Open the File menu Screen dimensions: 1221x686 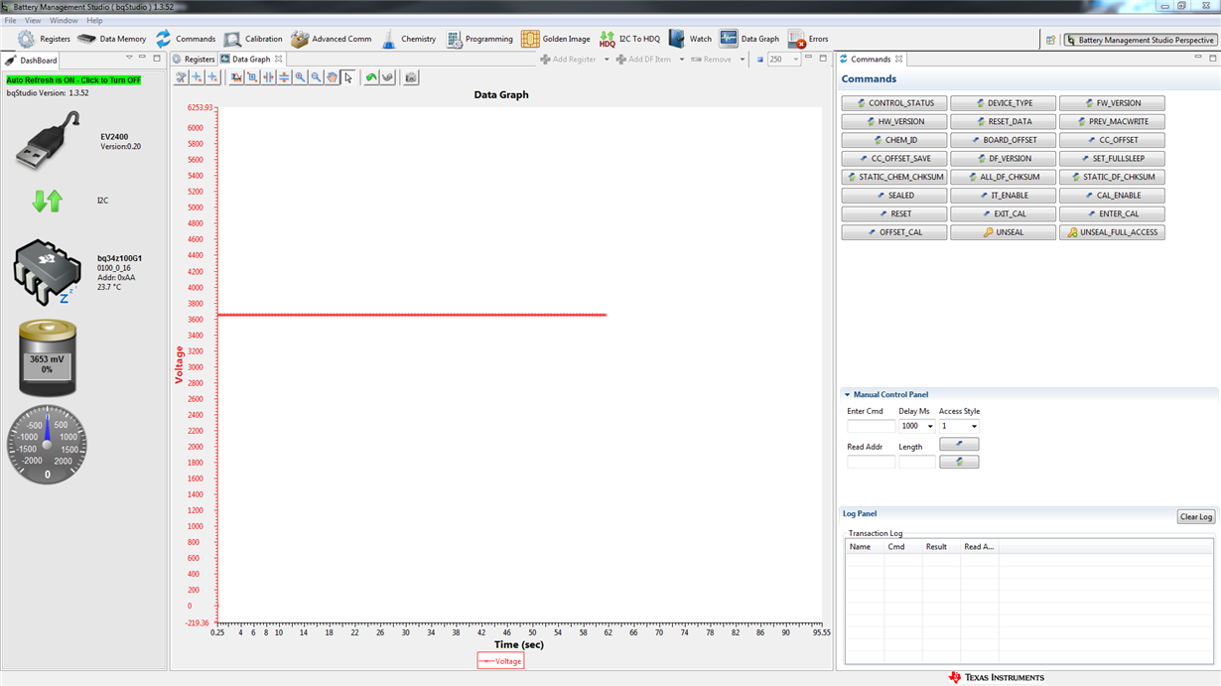click(10, 20)
